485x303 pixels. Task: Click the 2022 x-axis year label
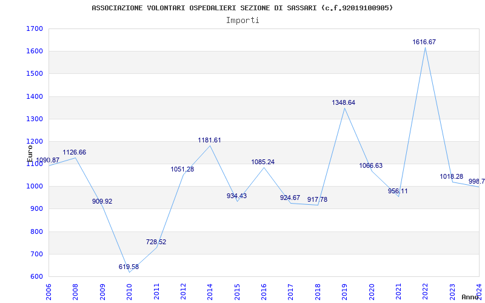(x=426, y=291)
